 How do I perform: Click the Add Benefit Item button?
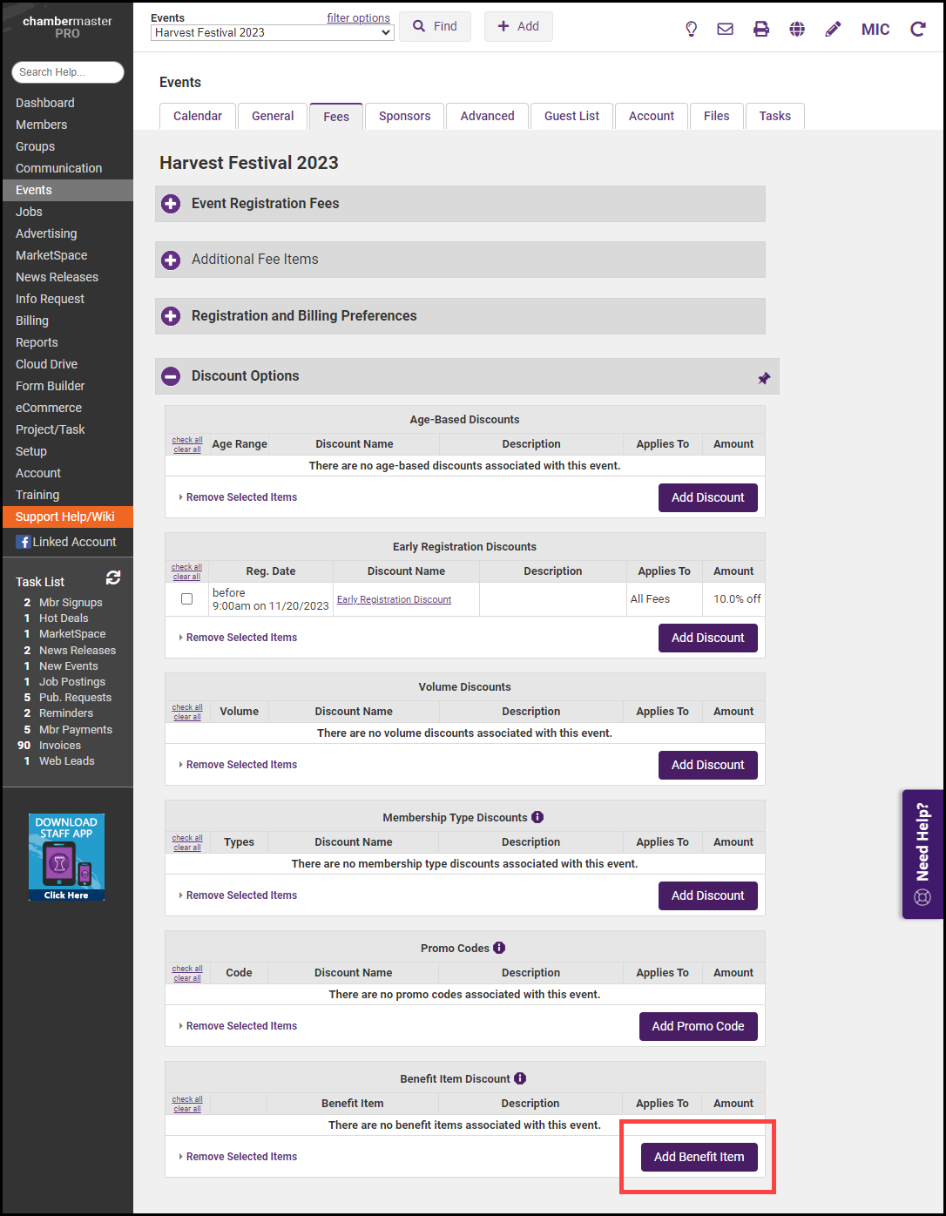[x=699, y=1157]
